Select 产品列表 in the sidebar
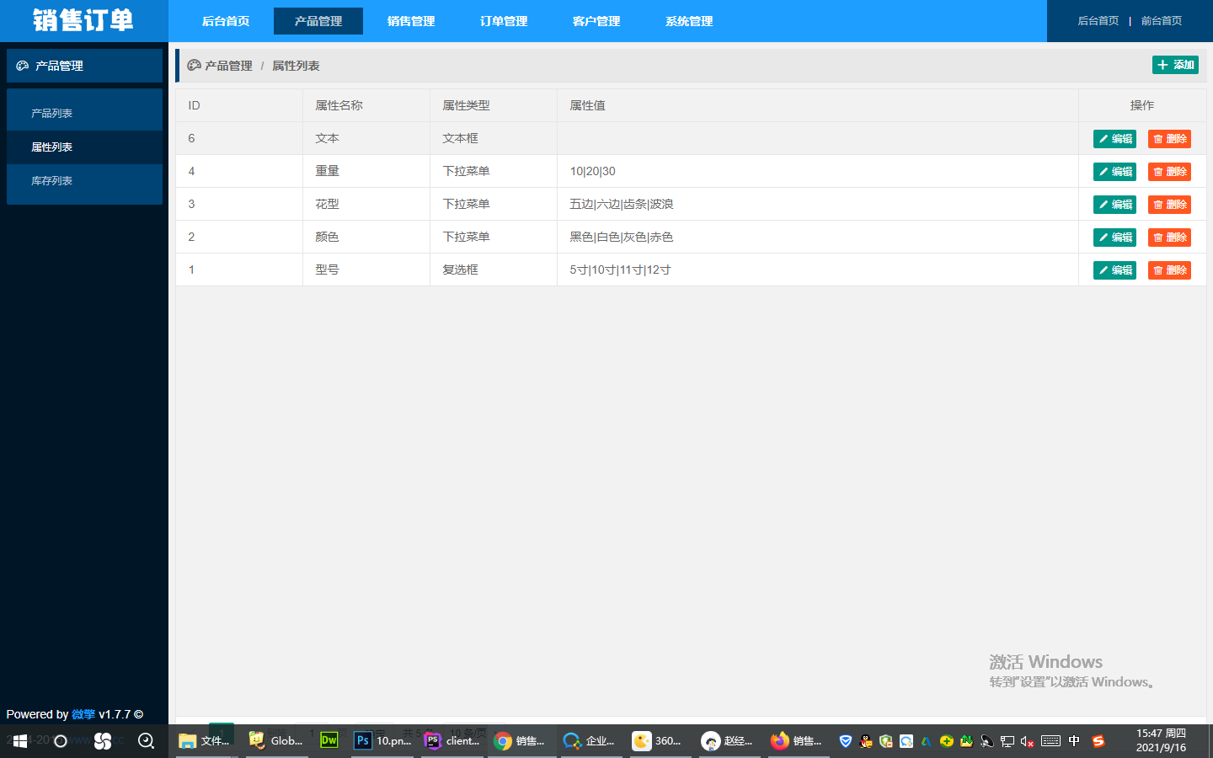This screenshot has width=1213, height=758. point(52,114)
